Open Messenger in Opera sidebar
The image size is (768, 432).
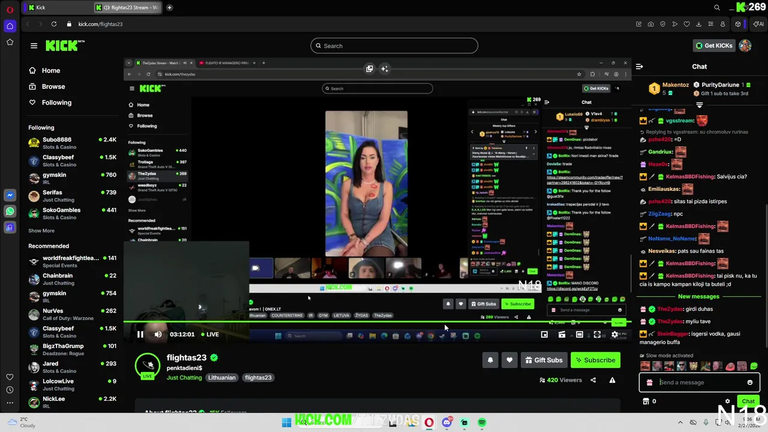10,196
